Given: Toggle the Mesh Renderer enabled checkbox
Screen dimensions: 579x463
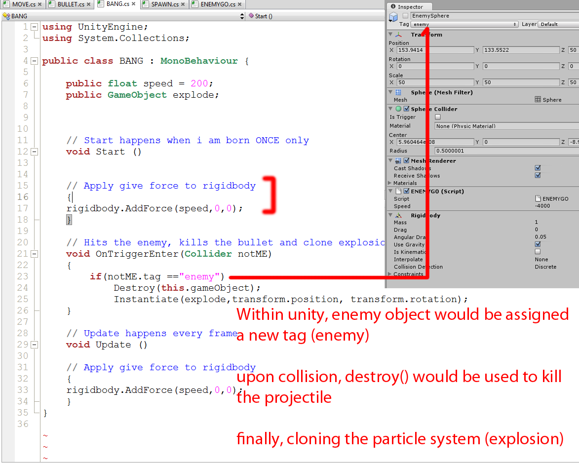Looking at the screenshot, I should [x=406, y=160].
